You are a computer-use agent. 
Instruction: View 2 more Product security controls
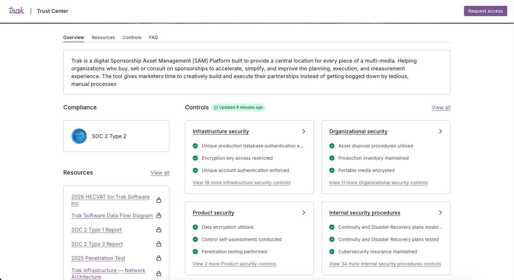point(234,264)
